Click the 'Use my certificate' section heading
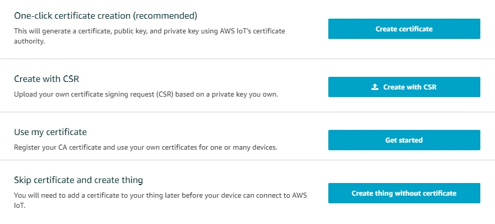This screenshot has height=224, width=495. [51, 132]
